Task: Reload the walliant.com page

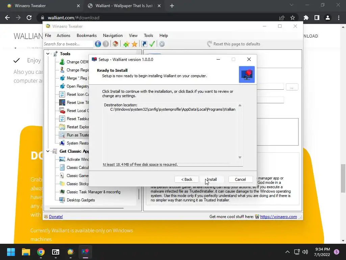Action: (x=29, y=18)
